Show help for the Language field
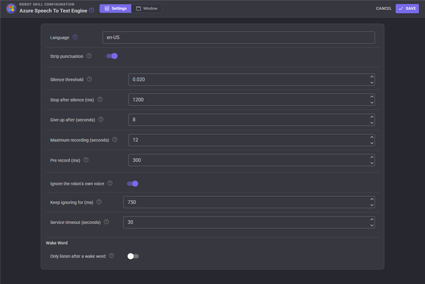 (x=75, y=37)
